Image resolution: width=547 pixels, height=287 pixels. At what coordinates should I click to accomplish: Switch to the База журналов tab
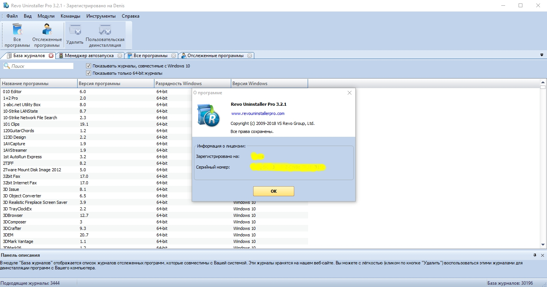pos(29,56)
